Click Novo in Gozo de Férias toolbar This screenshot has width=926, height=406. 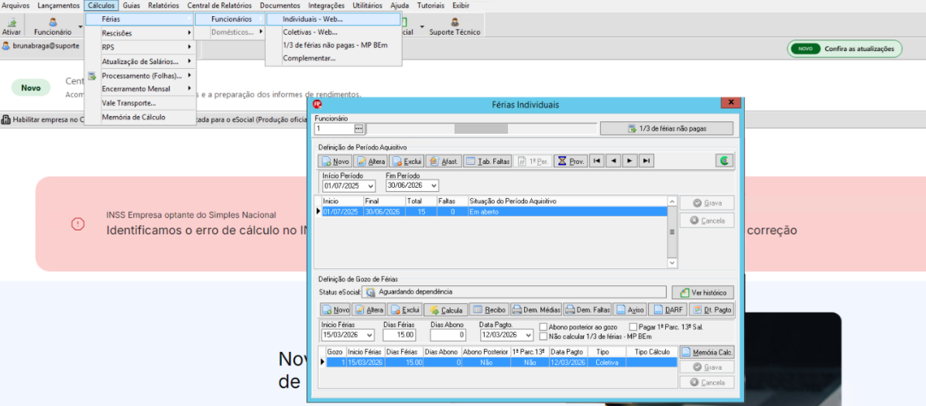(x=335, y=310)
